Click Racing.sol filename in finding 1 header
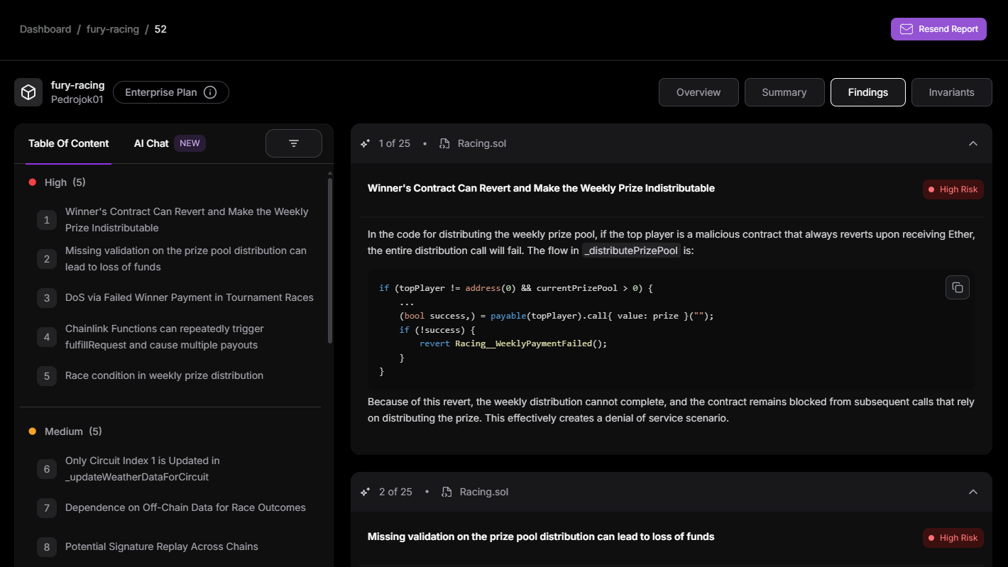 point(482,143)
